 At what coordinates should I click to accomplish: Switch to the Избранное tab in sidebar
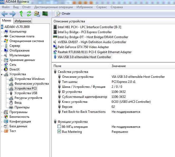(23, 21)
